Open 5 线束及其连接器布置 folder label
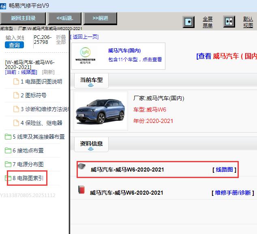Image resolution: width=257 pixels, height=234 pixels. point(39,137)
